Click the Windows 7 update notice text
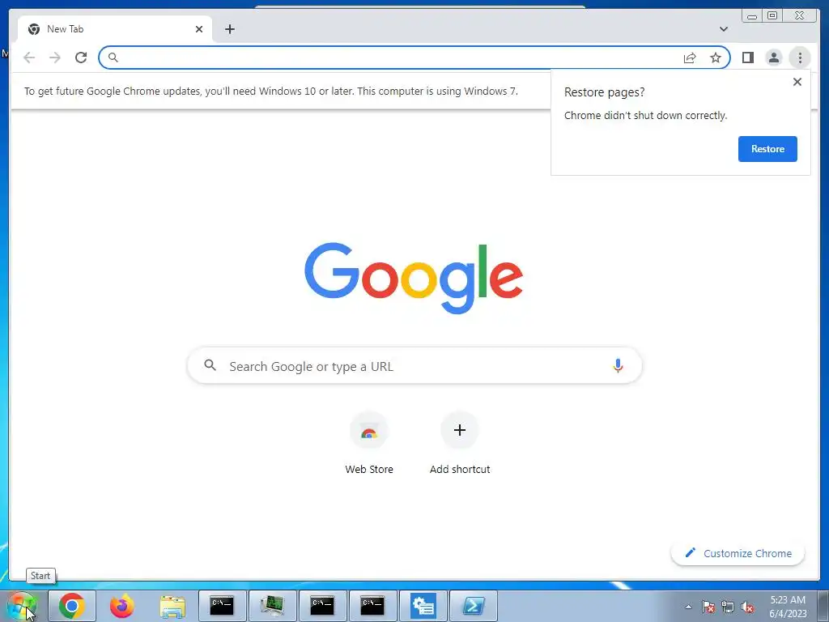Image resolution: width=829 pixels, height=622 pixels. click(x=270, y=91)
